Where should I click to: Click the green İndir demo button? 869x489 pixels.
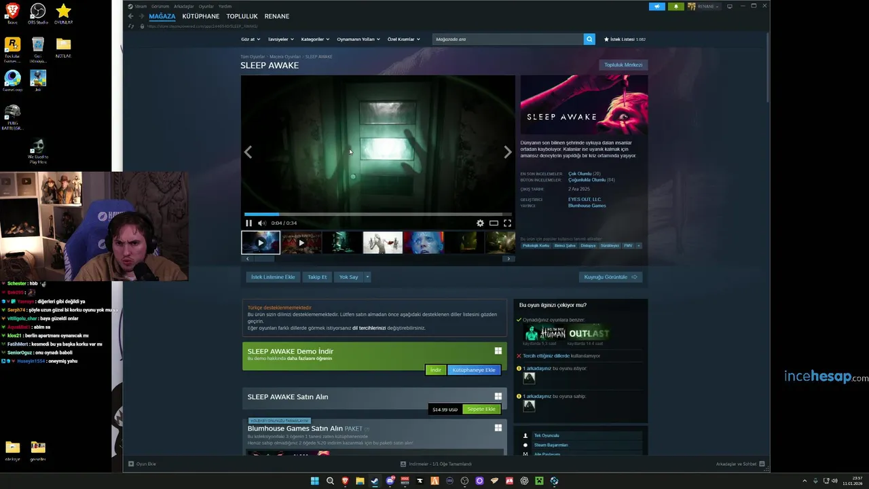[x=435, y=370]
